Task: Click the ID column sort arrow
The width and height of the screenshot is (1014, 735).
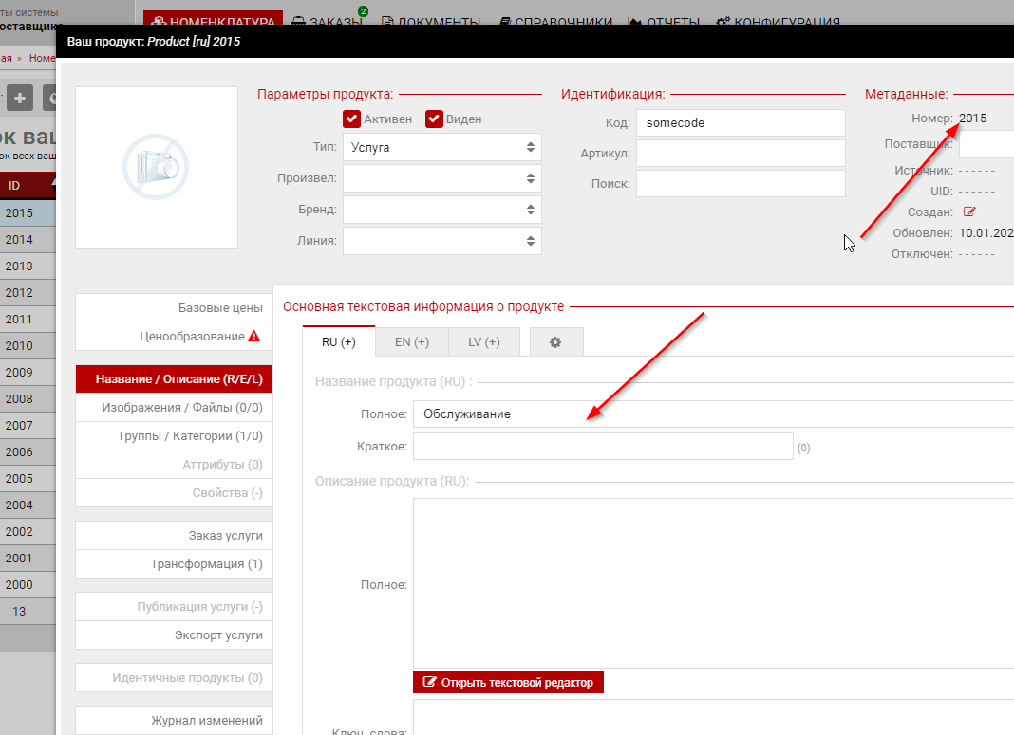Action: tap(54, 182)
